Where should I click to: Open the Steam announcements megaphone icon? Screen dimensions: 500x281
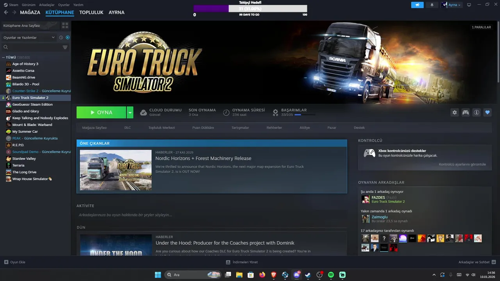click(x=417, y=5)
